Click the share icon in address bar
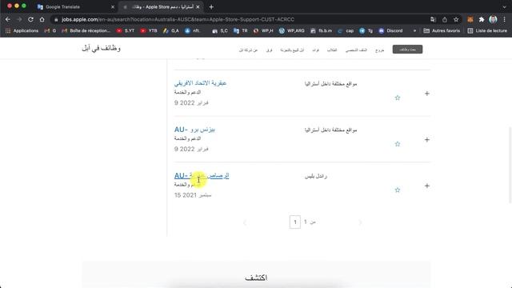The height and width of the screenshot is (288, 512). click(x=445, y=19)
